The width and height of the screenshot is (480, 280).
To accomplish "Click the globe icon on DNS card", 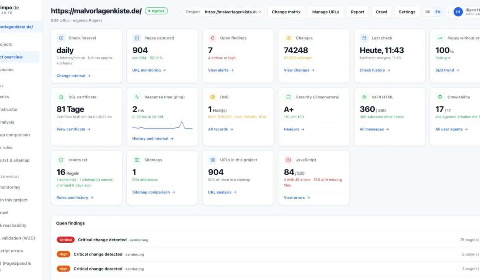I will 213,97.
